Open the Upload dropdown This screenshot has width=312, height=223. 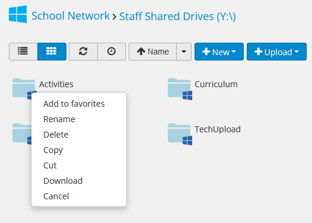pos(276,52)
